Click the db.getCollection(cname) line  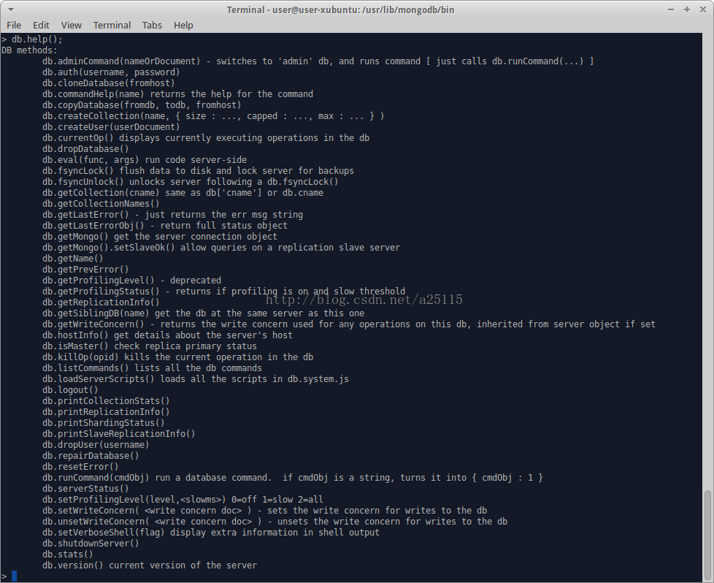tap(183, 192)
